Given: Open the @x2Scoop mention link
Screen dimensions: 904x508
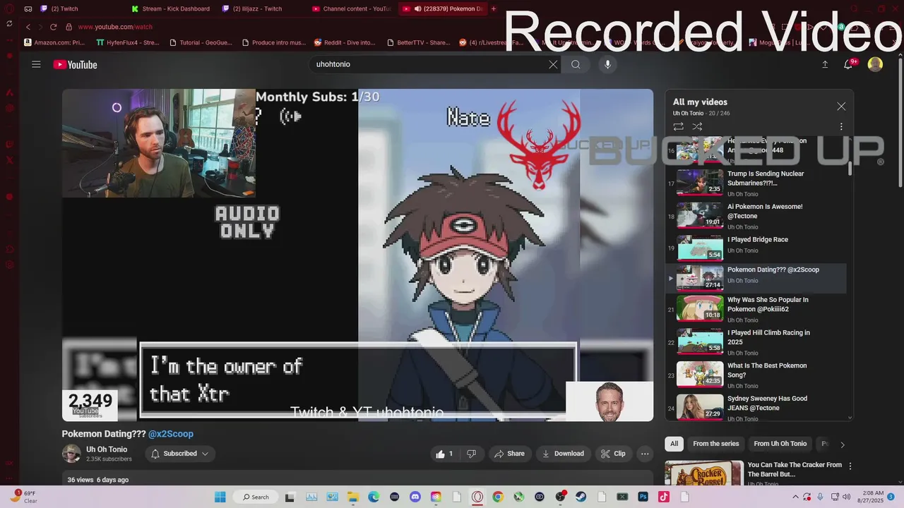Looking at the screenshot, I should point(170,434).
